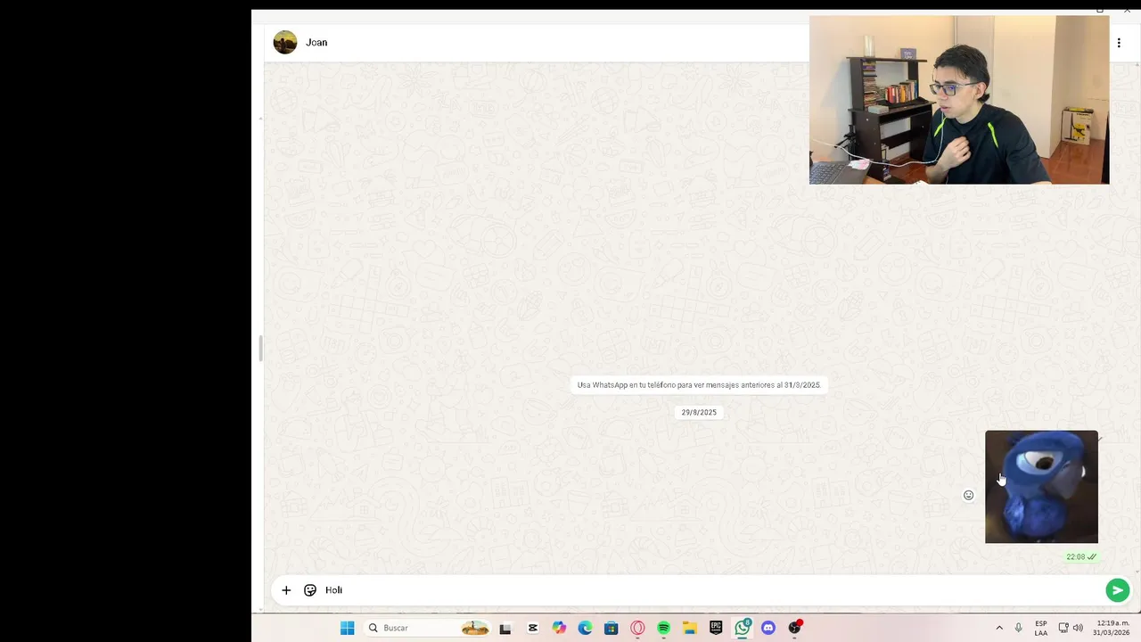Open the Opera browser taskbar icon
The width and height of the screenshot is (1141, 642).
[x=637, y=628]
